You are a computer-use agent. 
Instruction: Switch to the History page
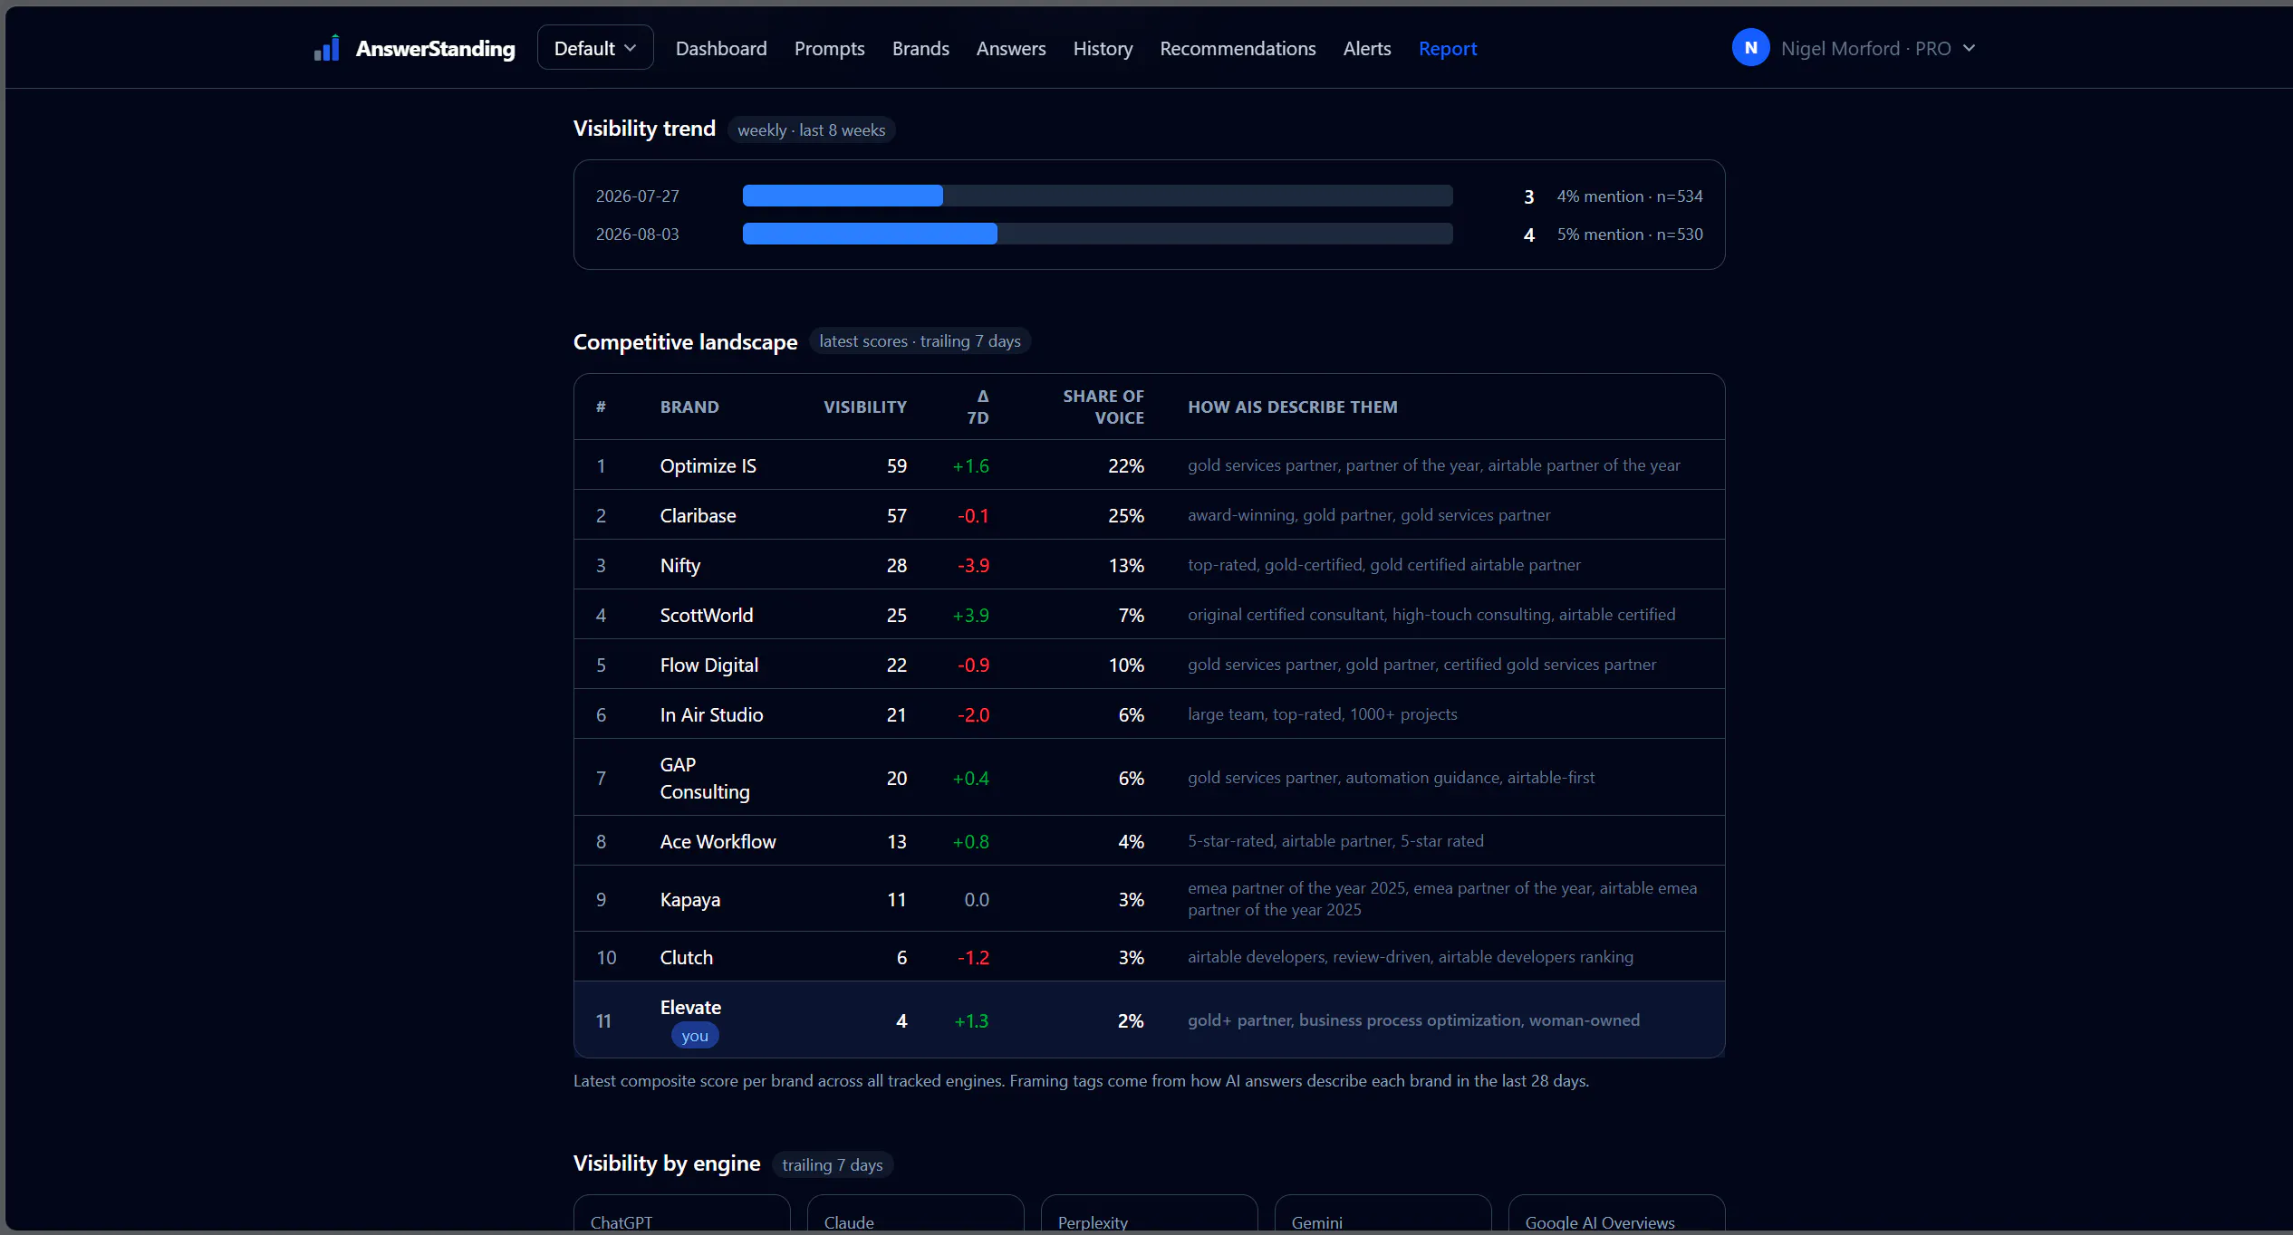(x=1103, y=48)
